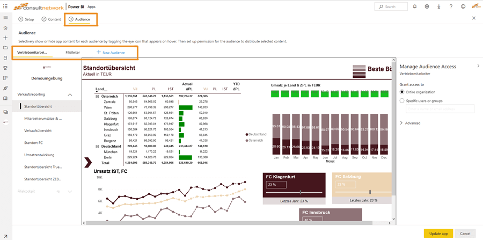Viewport: 483px width, 240px height.
Task: Click the download arrow icon
Action: [x=438, y=6]
